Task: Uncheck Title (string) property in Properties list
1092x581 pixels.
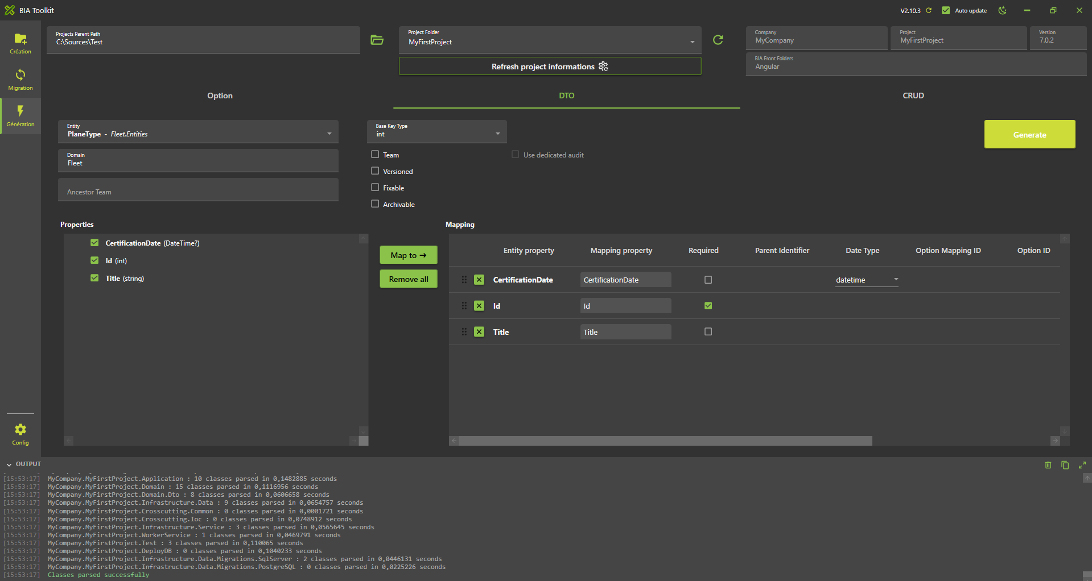Action: click(x=94, y=278)
